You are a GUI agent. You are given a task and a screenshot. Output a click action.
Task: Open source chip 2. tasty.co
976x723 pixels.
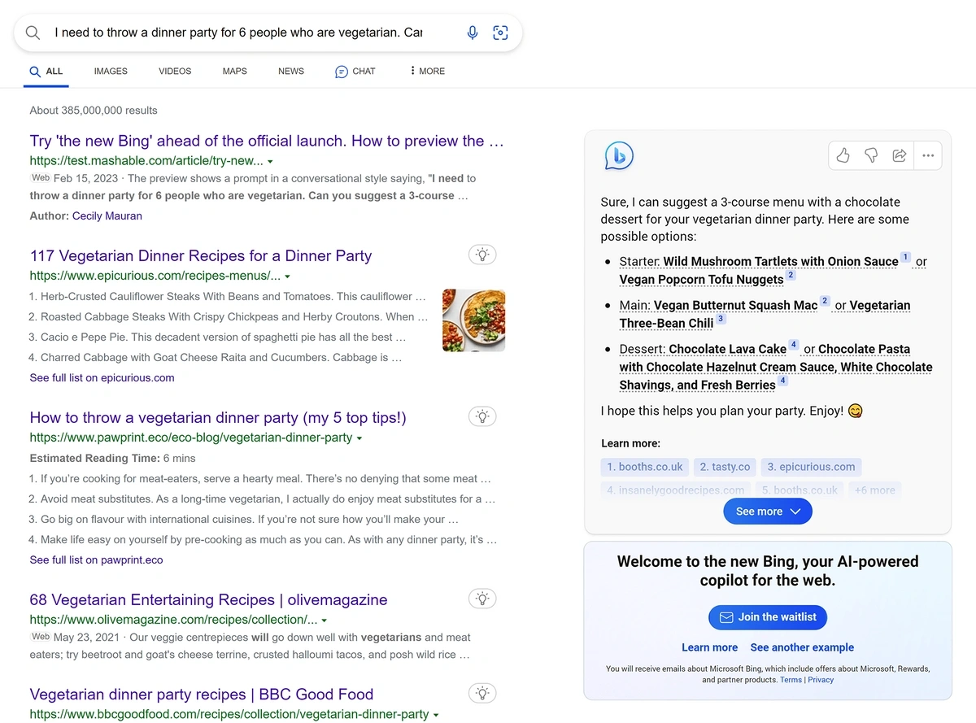click(725, 467)
